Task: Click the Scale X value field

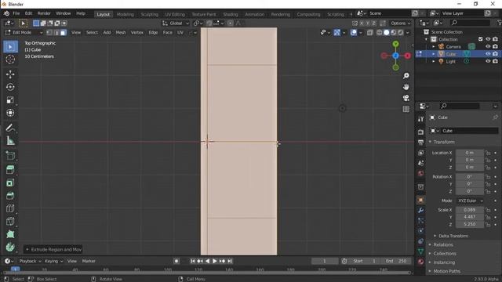Action: click(470, 210)
